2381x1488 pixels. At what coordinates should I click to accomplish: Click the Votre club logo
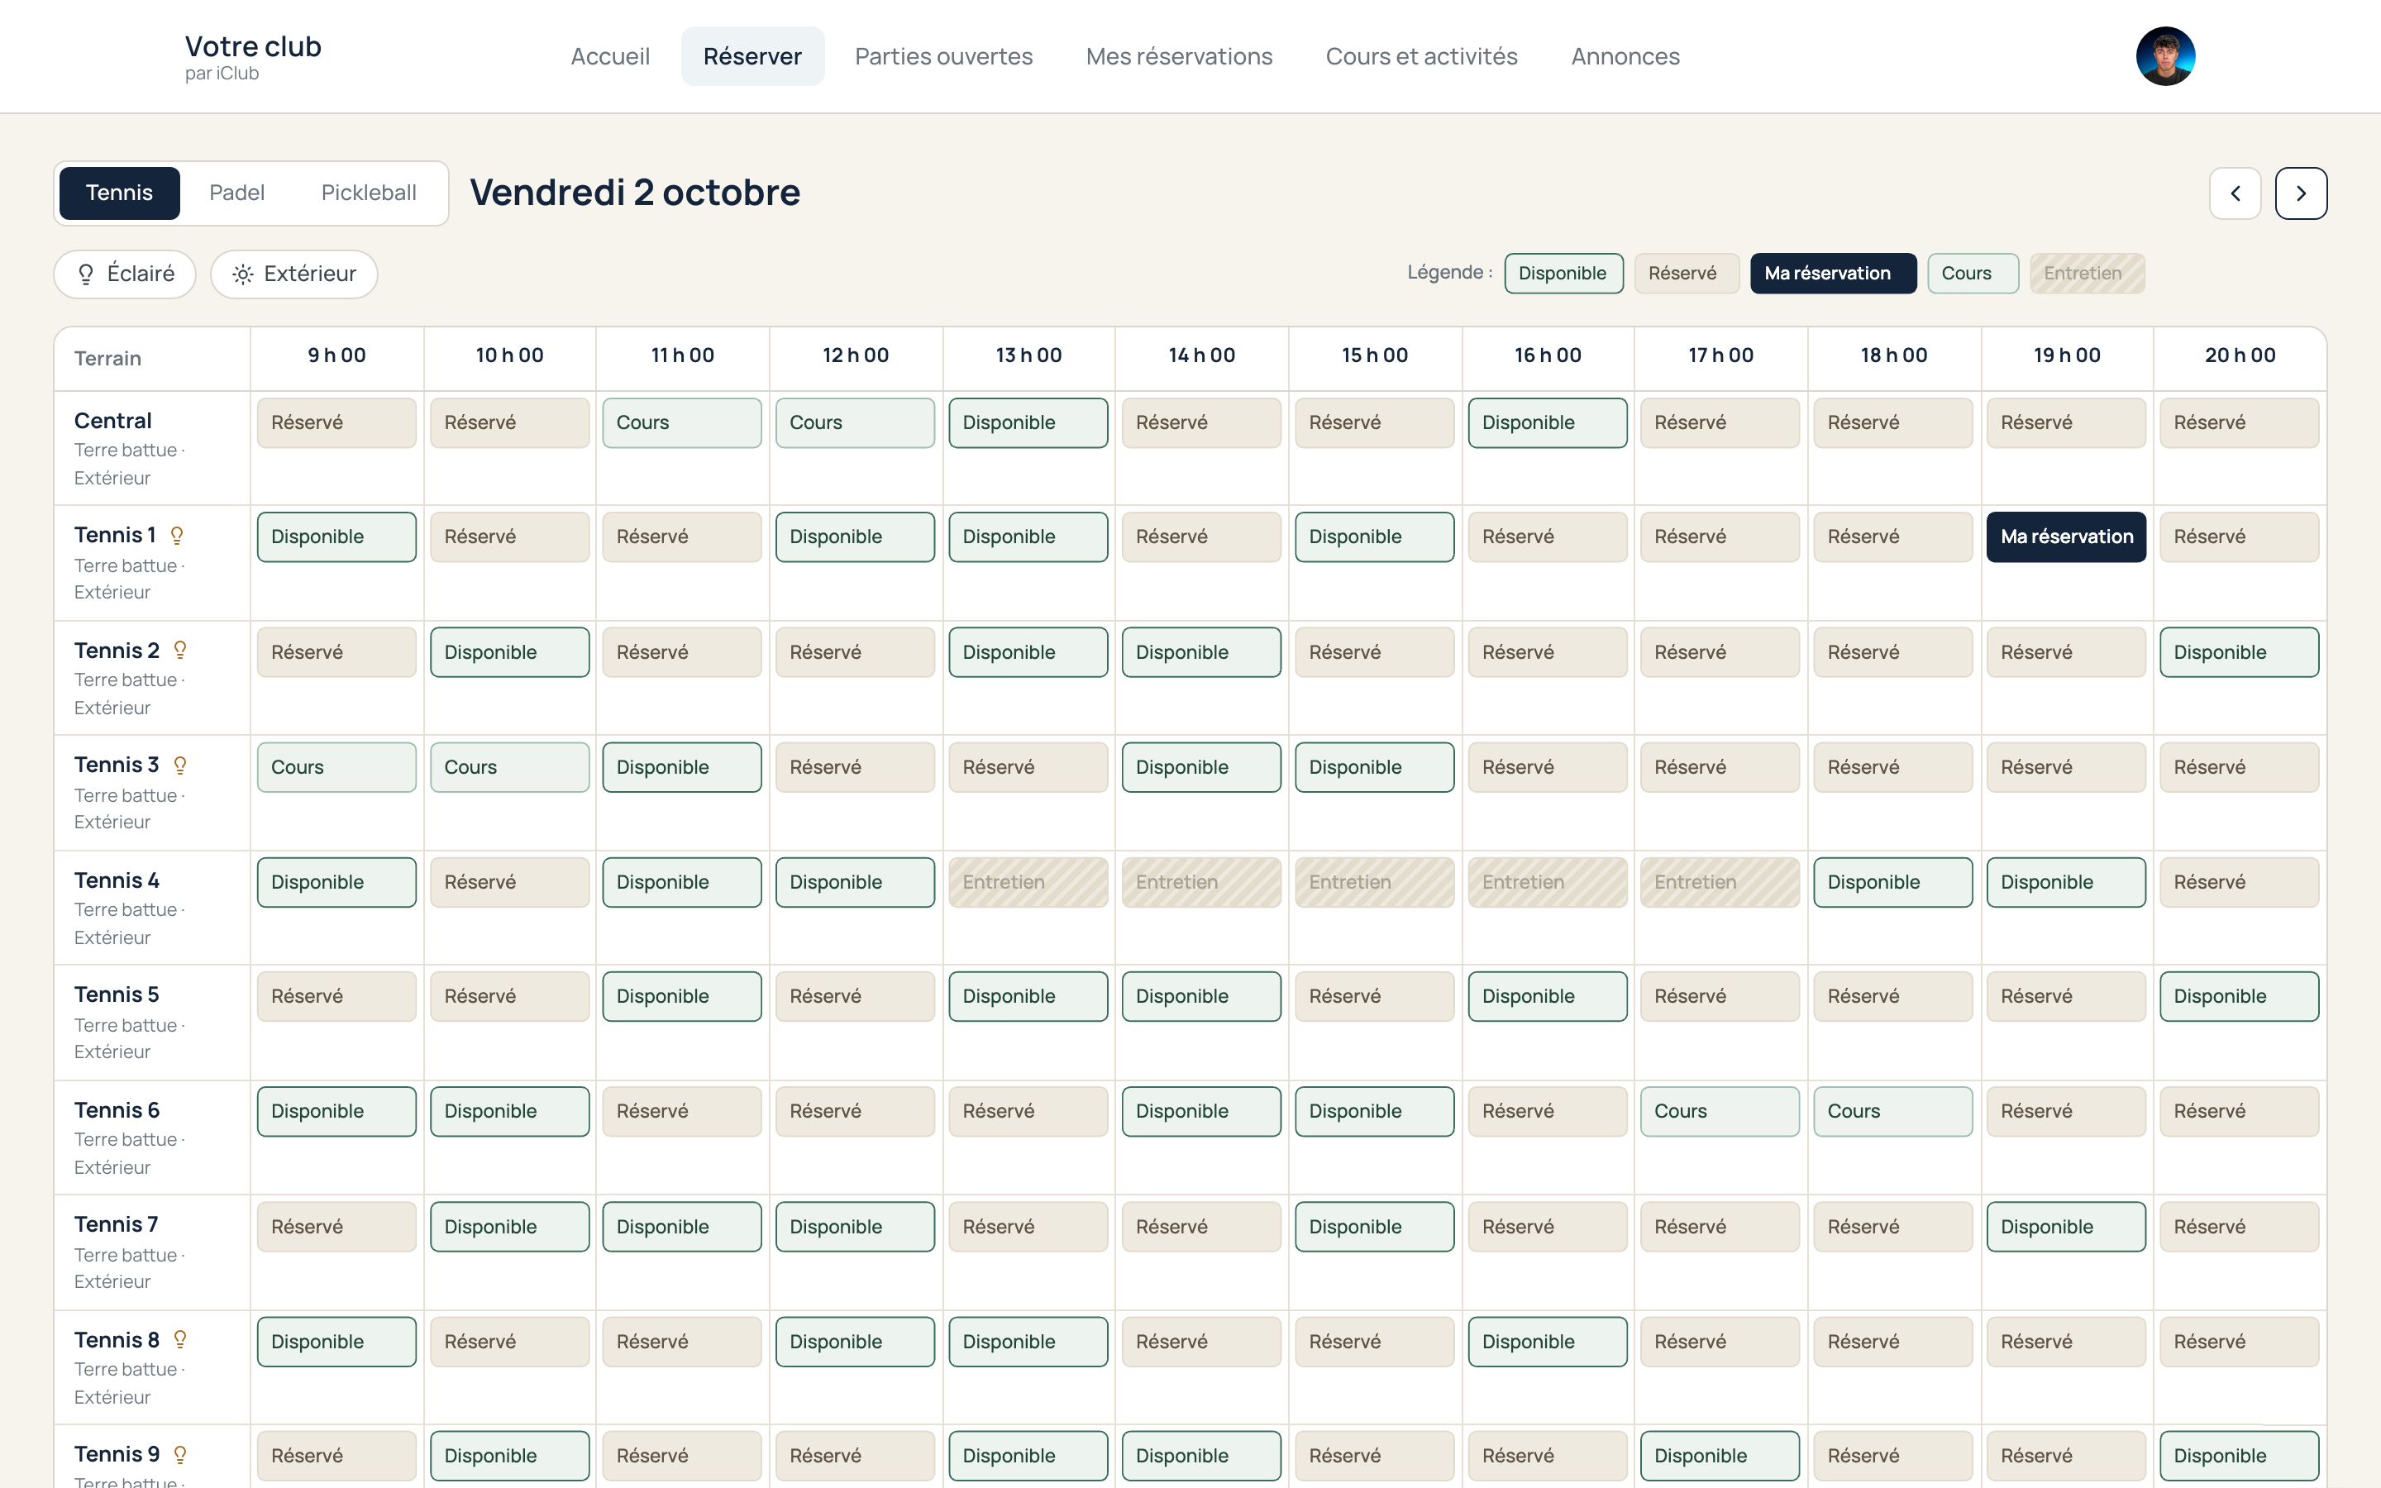pos(253,57)
